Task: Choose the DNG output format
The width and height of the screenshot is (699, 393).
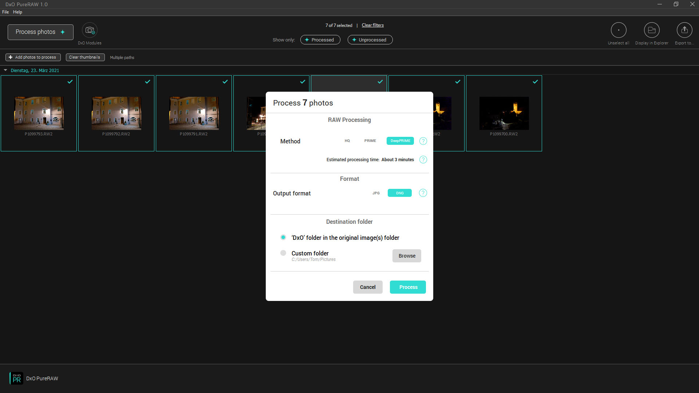Action: [399, 193]
